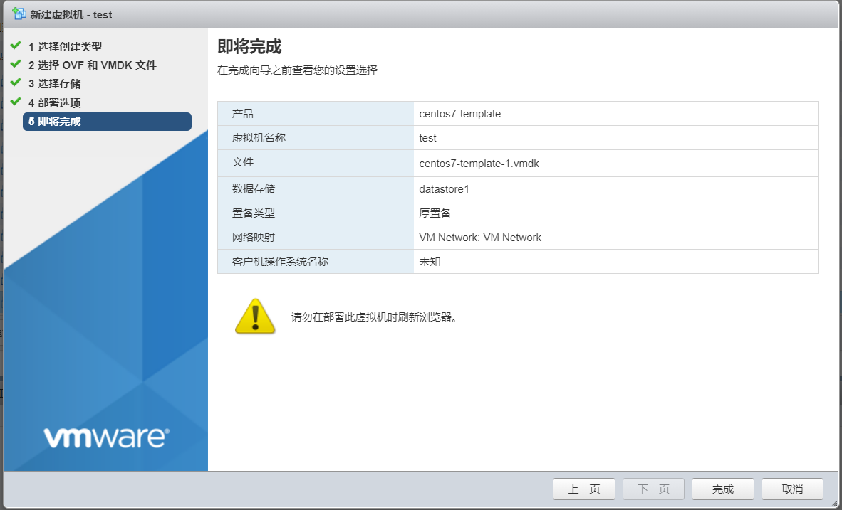Open step 3 选择存储

pyautogui.click(x=54, y=84)
